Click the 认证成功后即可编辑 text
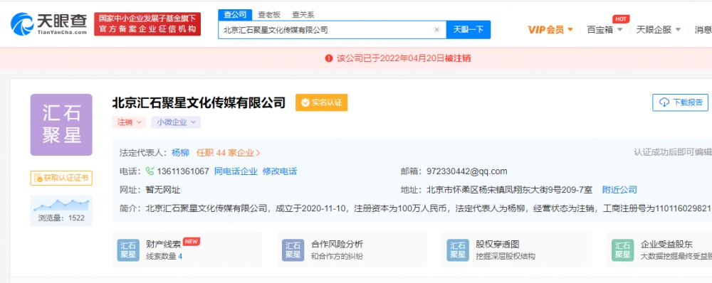 pos(673,152)
